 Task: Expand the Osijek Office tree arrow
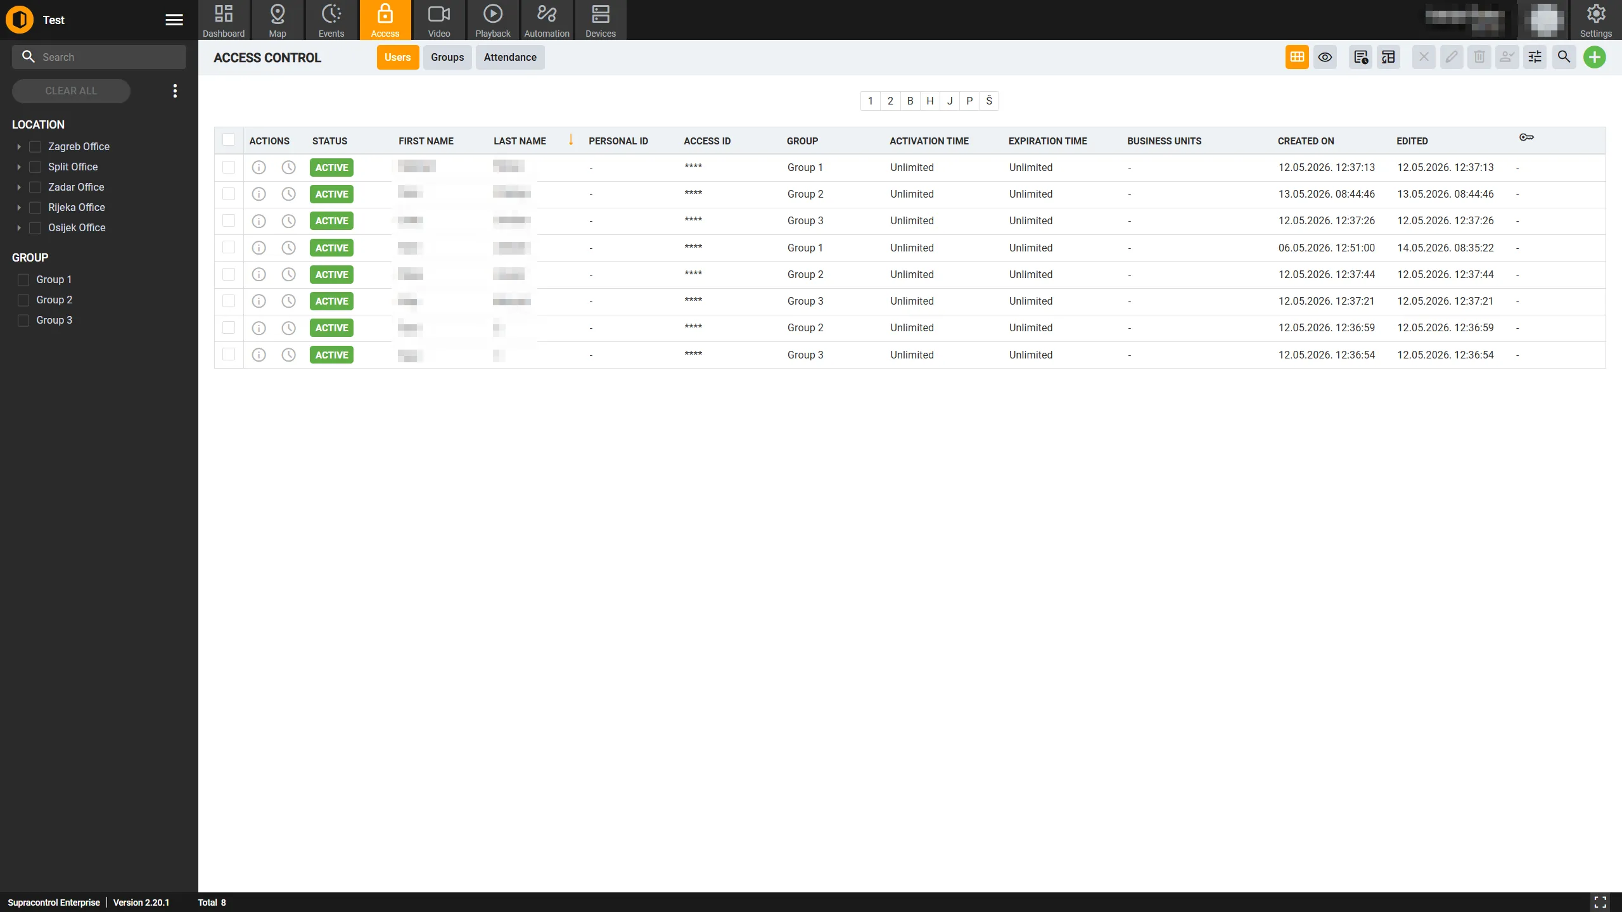[x=19, y=227]
